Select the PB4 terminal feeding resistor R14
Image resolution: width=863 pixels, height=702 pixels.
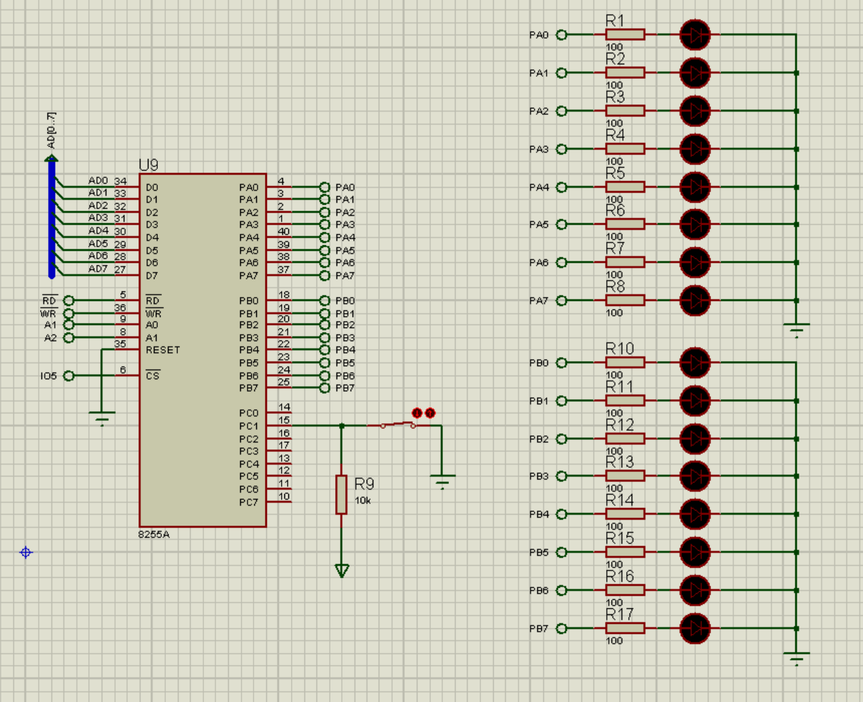tap(561, 514)
